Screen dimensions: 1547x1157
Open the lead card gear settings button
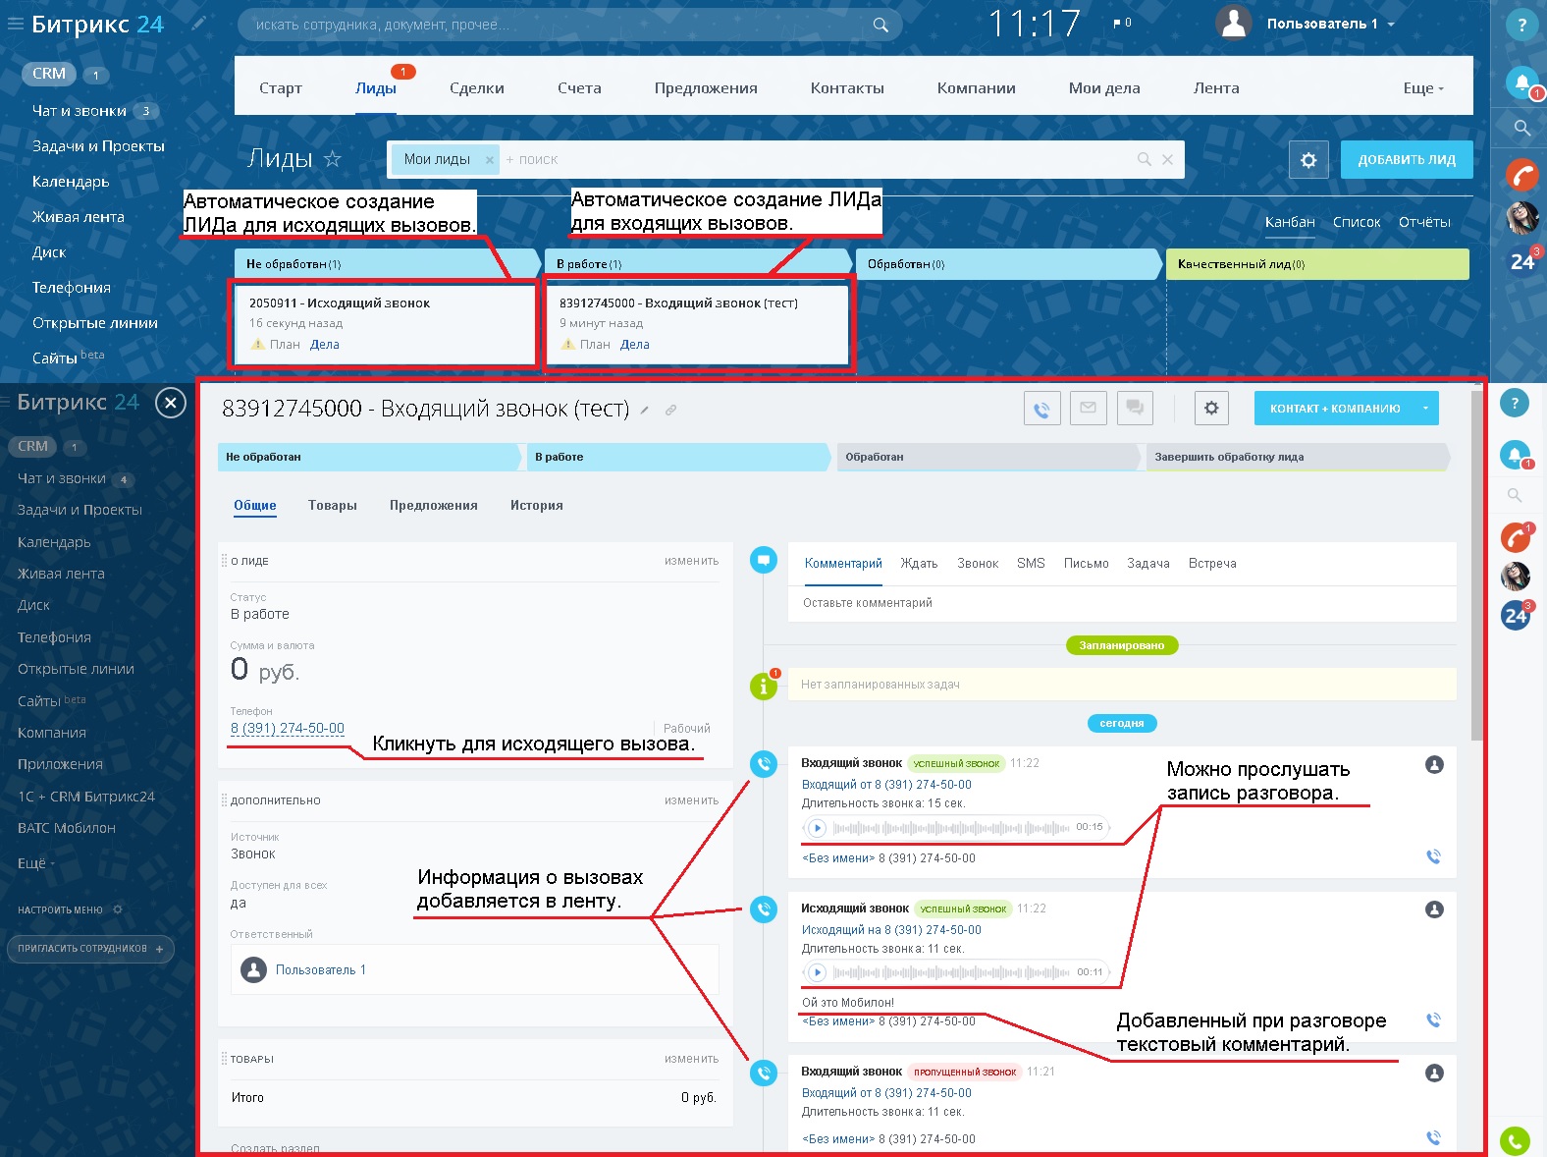[1211, 408]
